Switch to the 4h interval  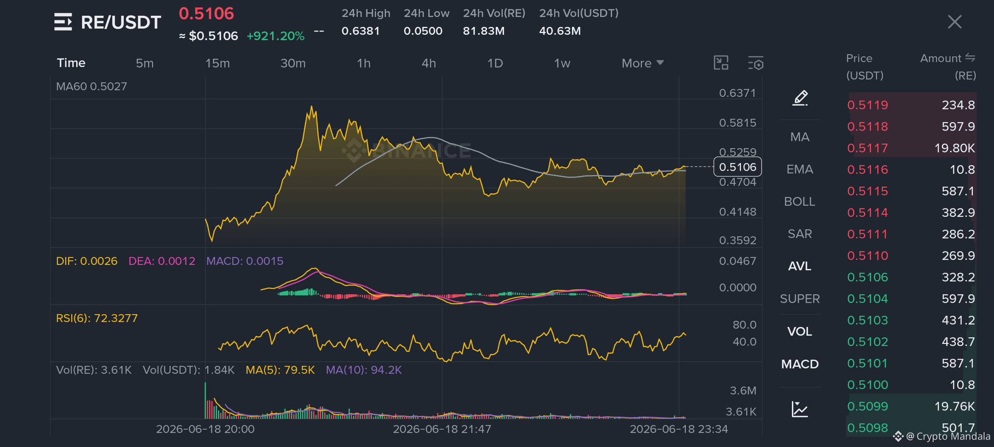click(429, 63)
